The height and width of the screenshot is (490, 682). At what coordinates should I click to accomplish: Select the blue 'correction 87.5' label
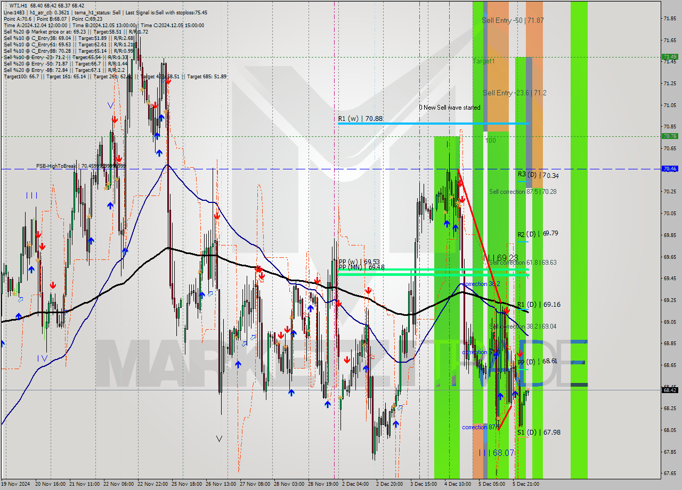click(x=481, y=427)
